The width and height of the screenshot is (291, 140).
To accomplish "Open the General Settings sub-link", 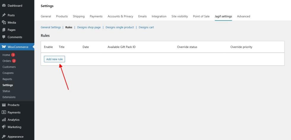I will pos(51,27).
